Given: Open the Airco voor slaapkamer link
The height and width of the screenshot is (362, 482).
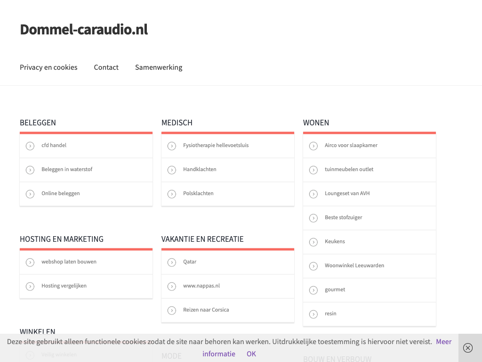Looking at the screenshot, I should click(351, 145).
